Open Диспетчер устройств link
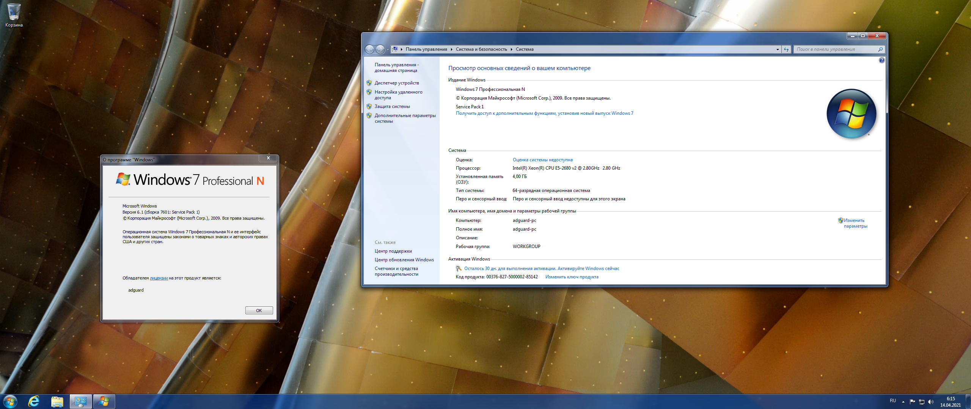 397,83
